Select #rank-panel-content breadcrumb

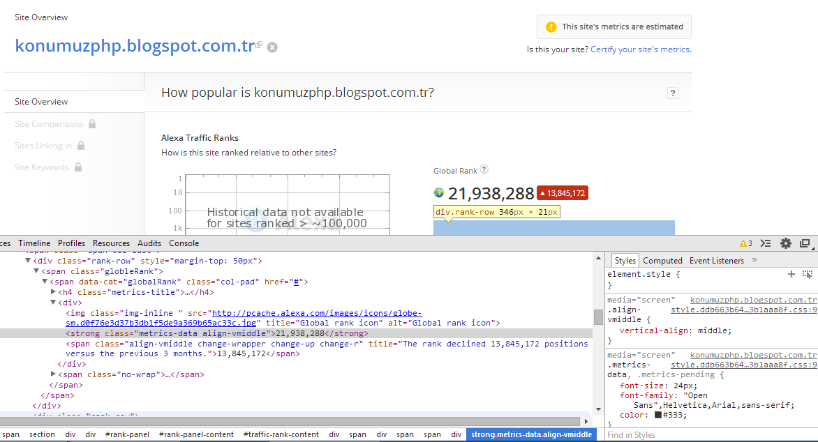click(x=196, y=435)
